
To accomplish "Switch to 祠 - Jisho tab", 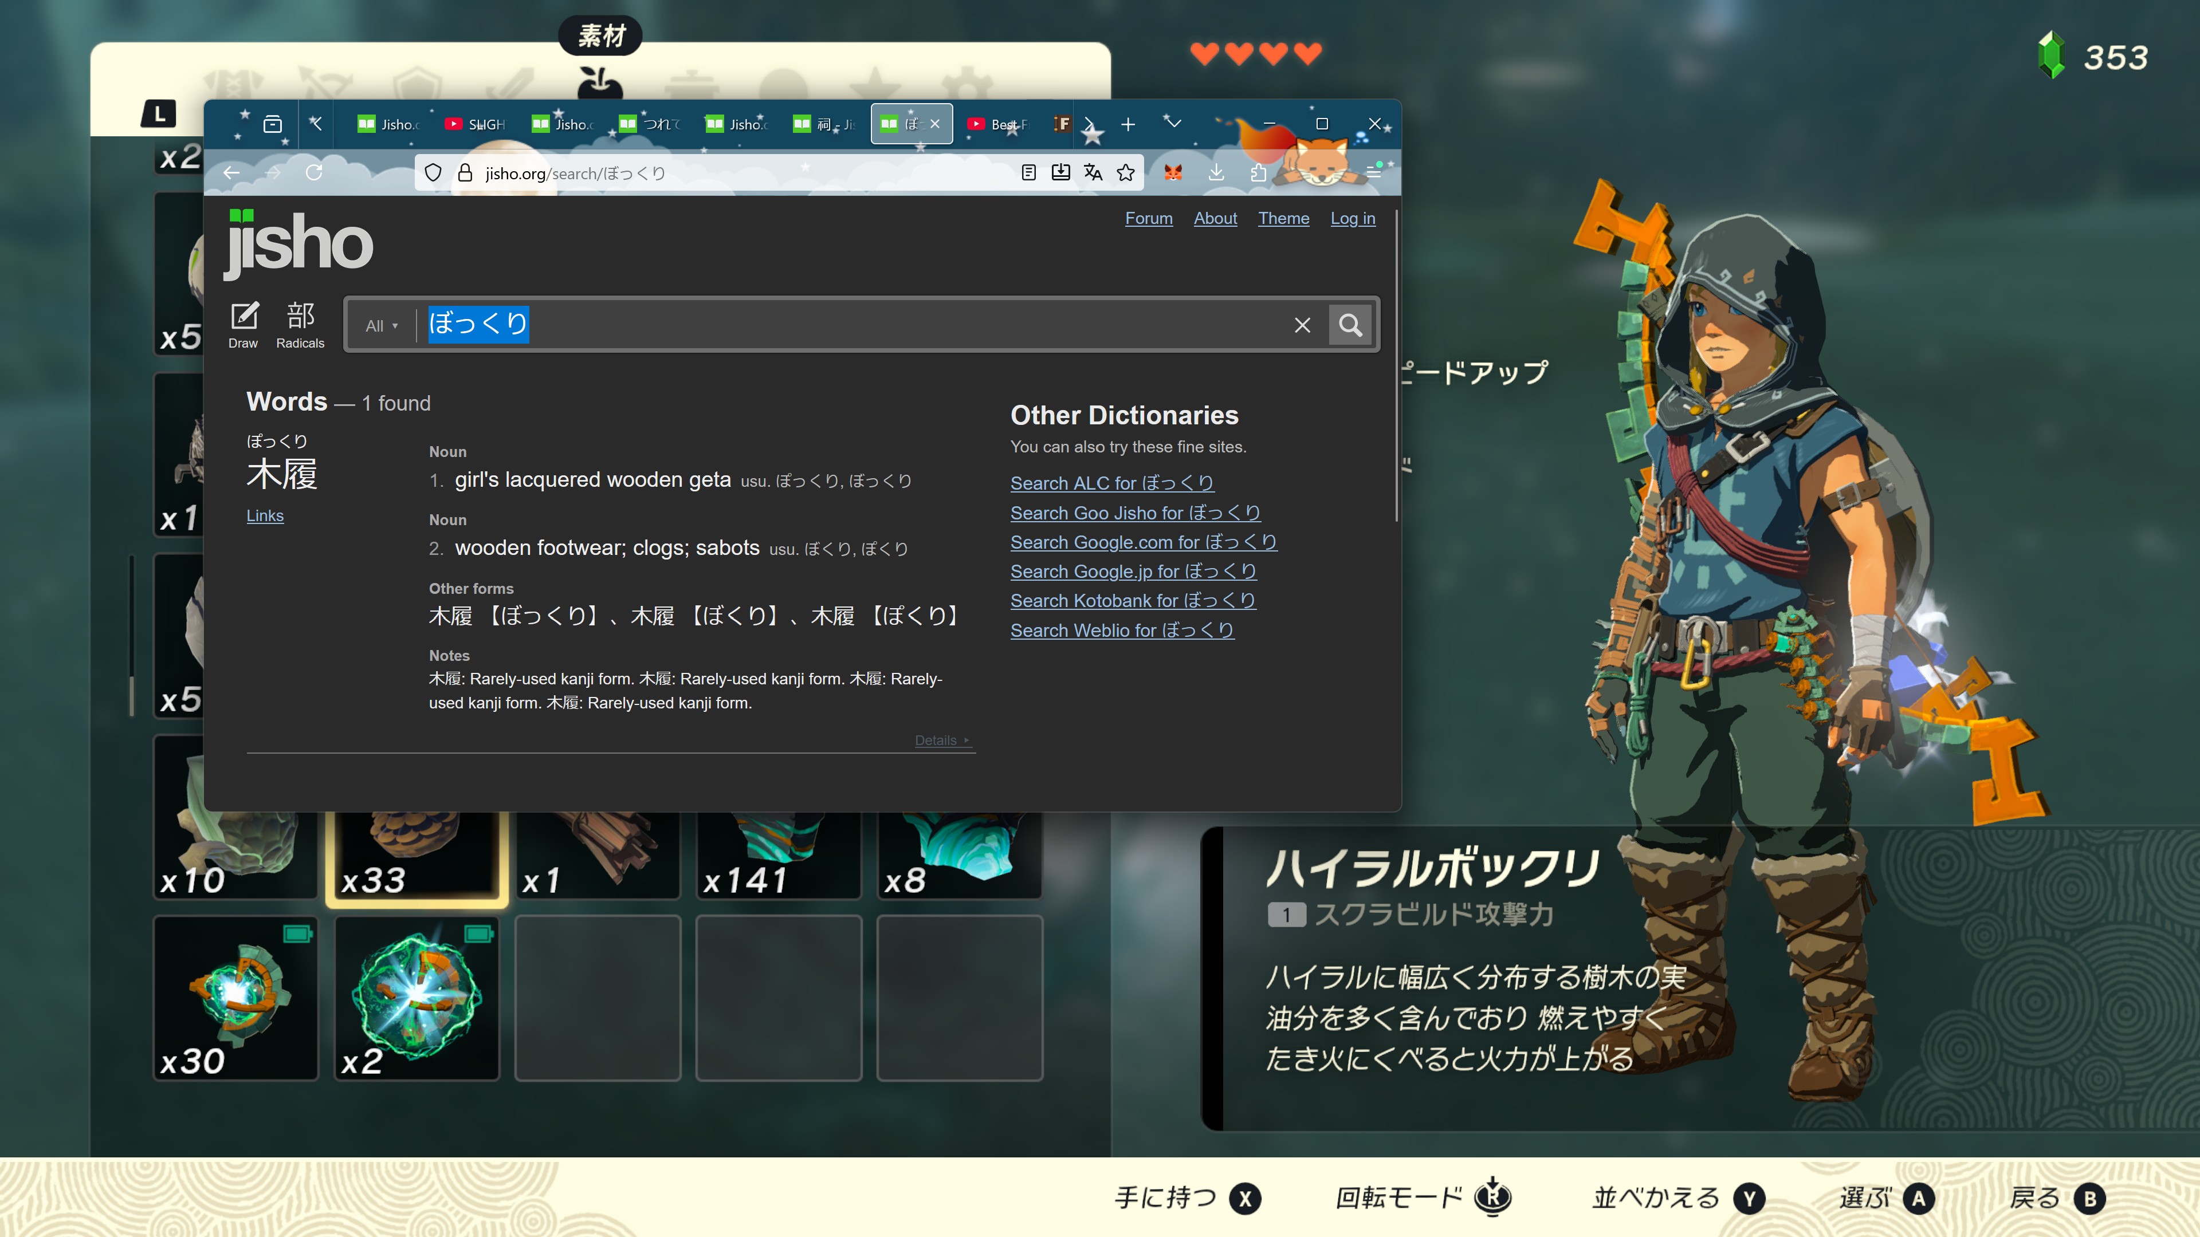I will click(825, 125).
